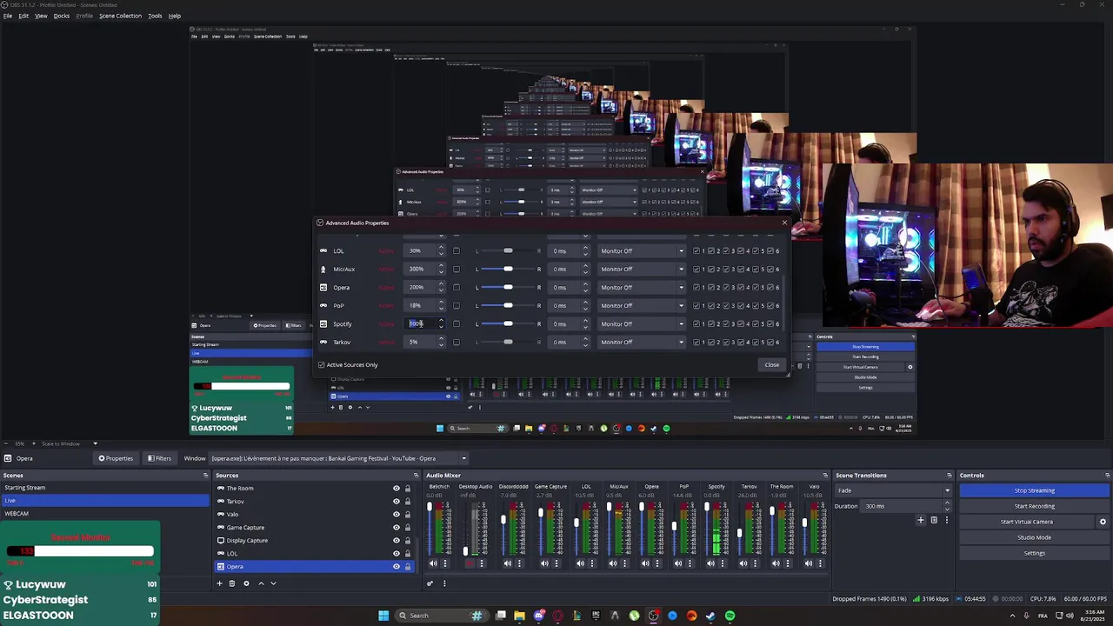The height and width of the screenshot is (626, 1113).
Task: Increase transition Duration with up arrow
Action: pyautogui.click(x=947, y=503)
